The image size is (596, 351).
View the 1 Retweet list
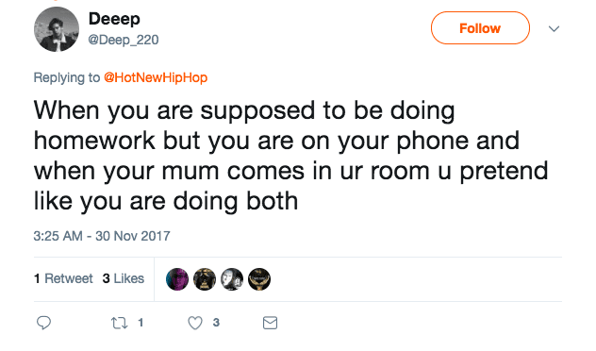pyautogui.click(x=63, y=278)
